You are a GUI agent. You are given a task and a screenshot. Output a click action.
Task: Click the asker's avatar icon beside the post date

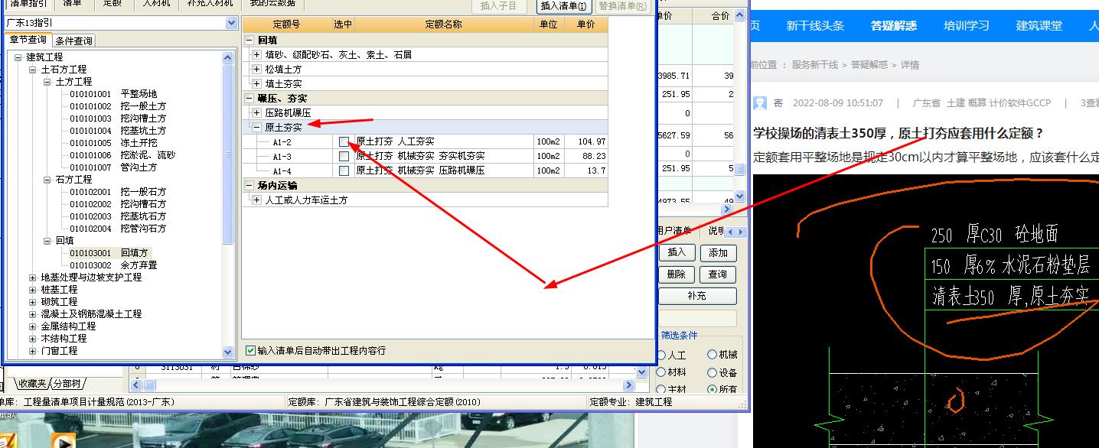tap(759, 103)
